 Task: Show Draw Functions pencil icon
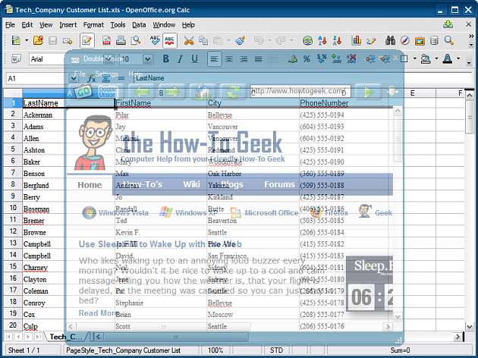point(371,40)
